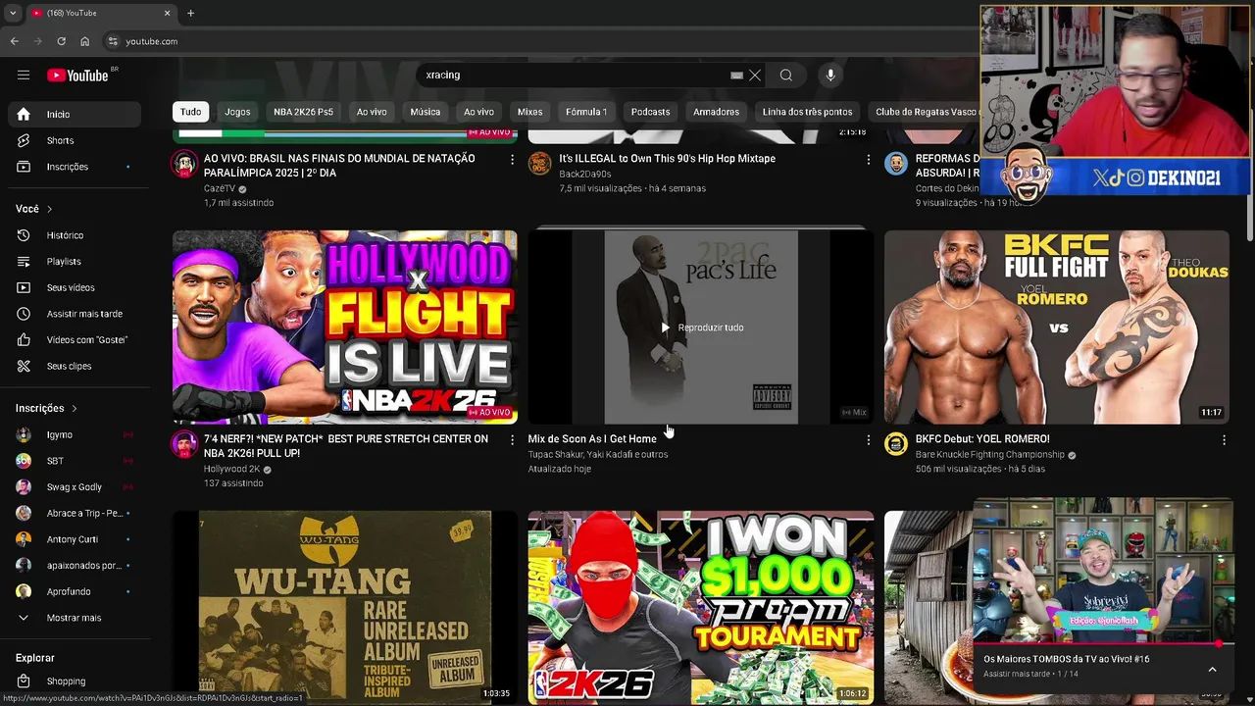Start voice search with microphone icon
The image size is (1255, 706).
coord(830,76)
